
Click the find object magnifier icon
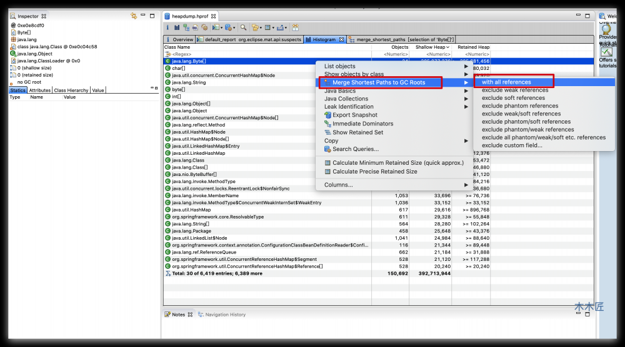[244, 27]
